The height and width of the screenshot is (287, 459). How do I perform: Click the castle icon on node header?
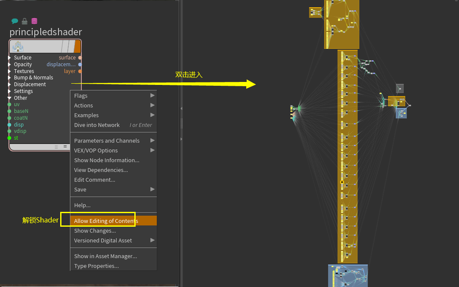point(17,47)
